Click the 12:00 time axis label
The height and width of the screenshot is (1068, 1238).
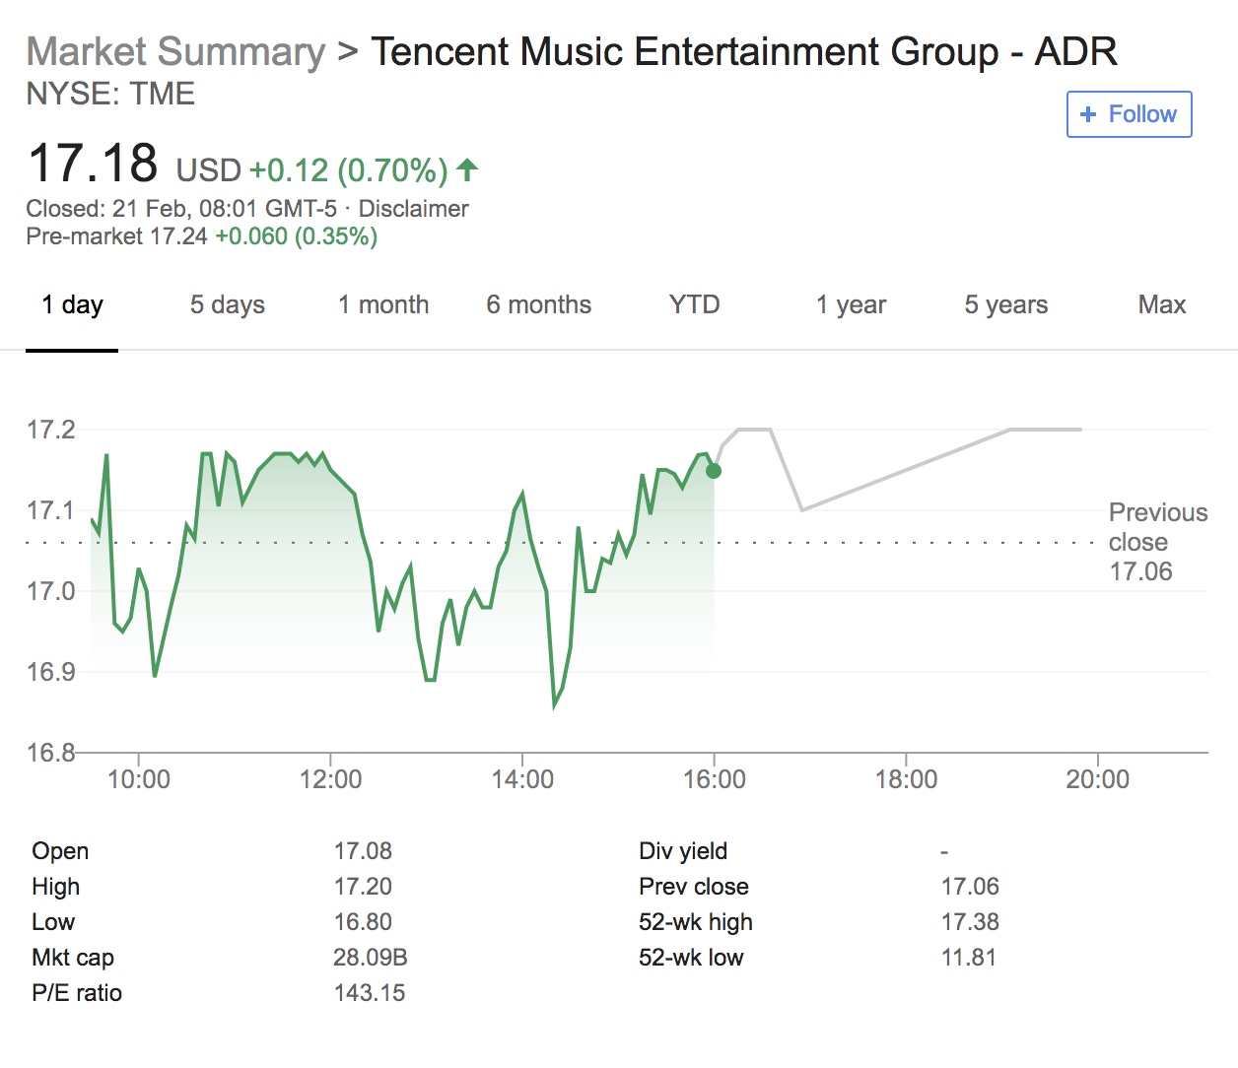[330, 779]
